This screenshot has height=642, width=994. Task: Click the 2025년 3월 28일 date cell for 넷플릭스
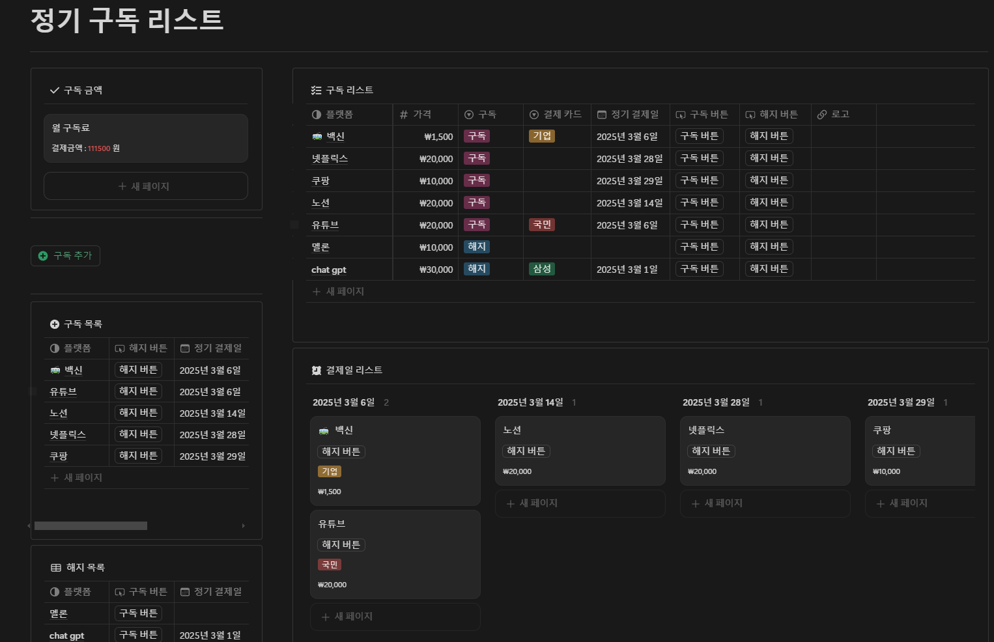[630, 159]
